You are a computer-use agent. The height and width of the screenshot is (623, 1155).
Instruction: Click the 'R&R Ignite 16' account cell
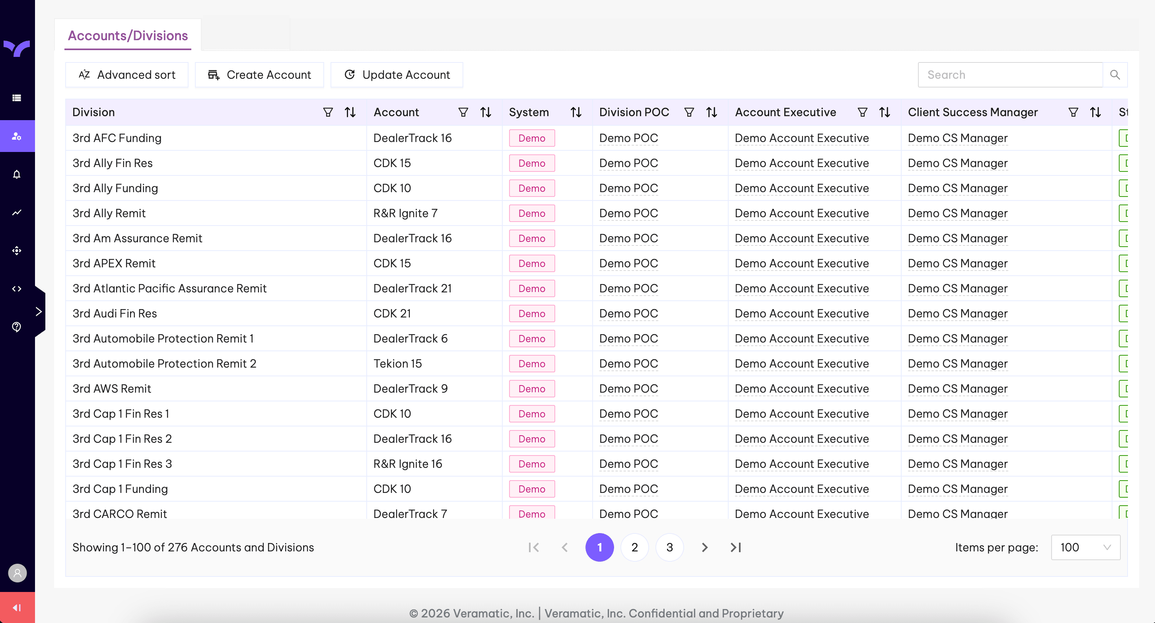434,464
